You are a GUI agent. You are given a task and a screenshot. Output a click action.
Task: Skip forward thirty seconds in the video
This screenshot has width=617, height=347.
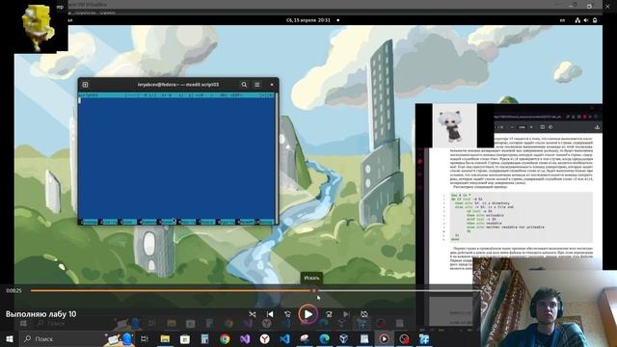click(x=329, y=314)
